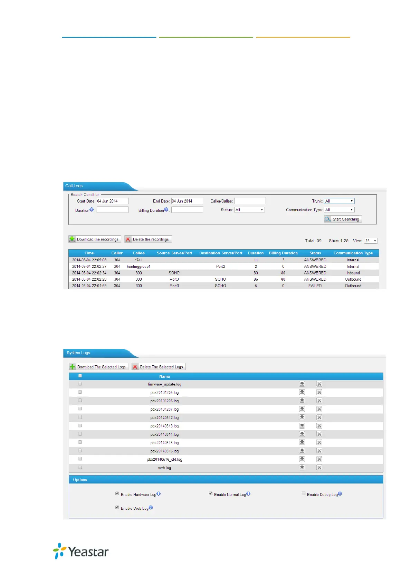The height and width of the screenshot is (582, 411).
Task: Disable the Enable Hardware Log checkbox
Action: coord(117,494)
